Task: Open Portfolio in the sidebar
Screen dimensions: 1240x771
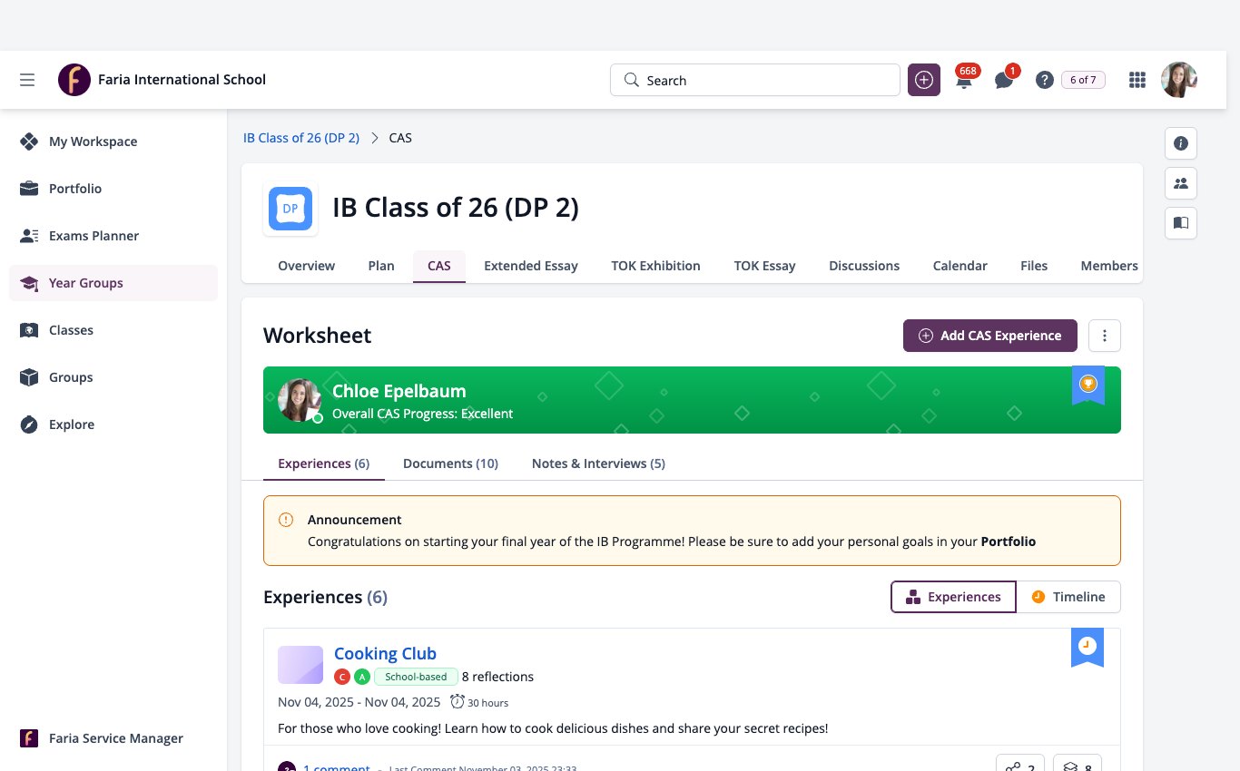Action: 113,189
